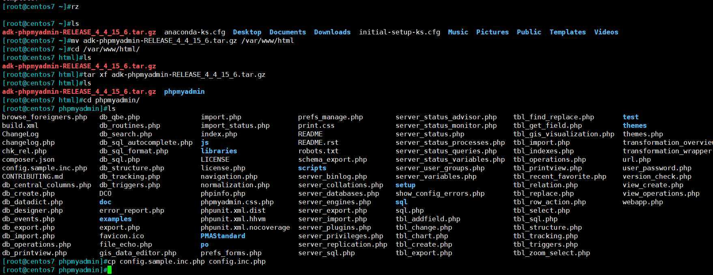
Task: Select initial-setup-ks.cfg file name
Action: coord(399,32)
